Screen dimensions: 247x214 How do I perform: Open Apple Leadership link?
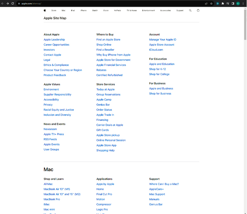(x=54, y=40)
